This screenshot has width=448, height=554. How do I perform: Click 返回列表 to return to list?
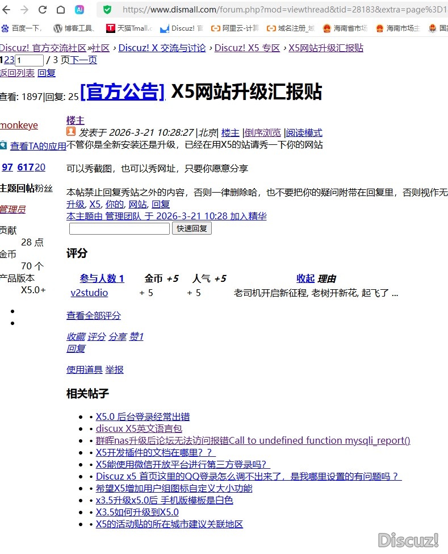pyautogui.click(x=17, y=73)
